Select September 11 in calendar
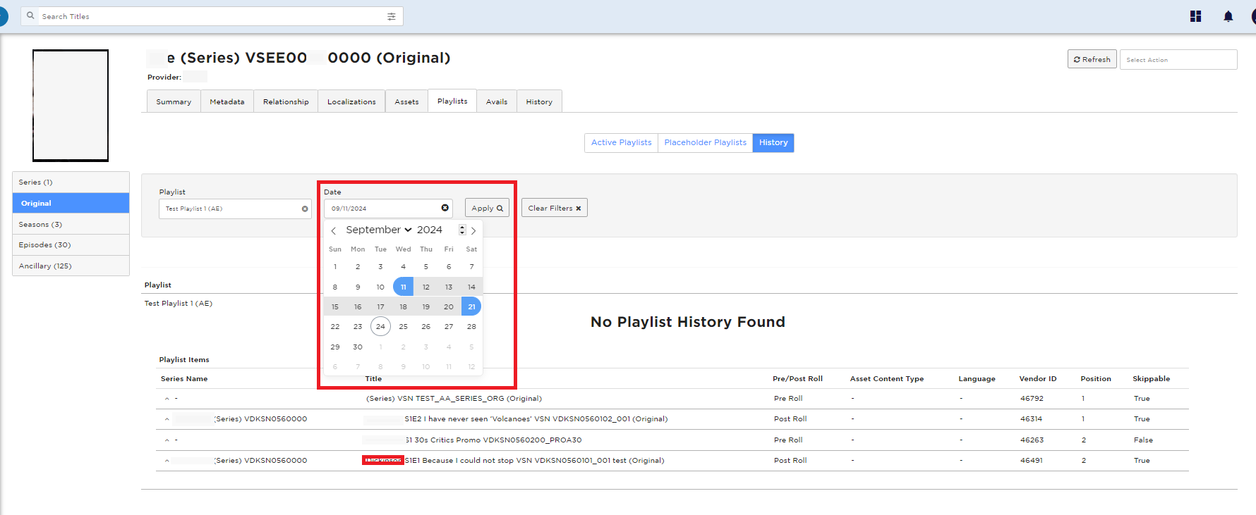This screenshot has width=1256, height=515. click(x=403, y=287)
